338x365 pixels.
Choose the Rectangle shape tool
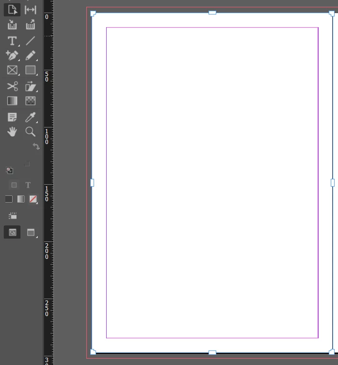pos(31,70)
